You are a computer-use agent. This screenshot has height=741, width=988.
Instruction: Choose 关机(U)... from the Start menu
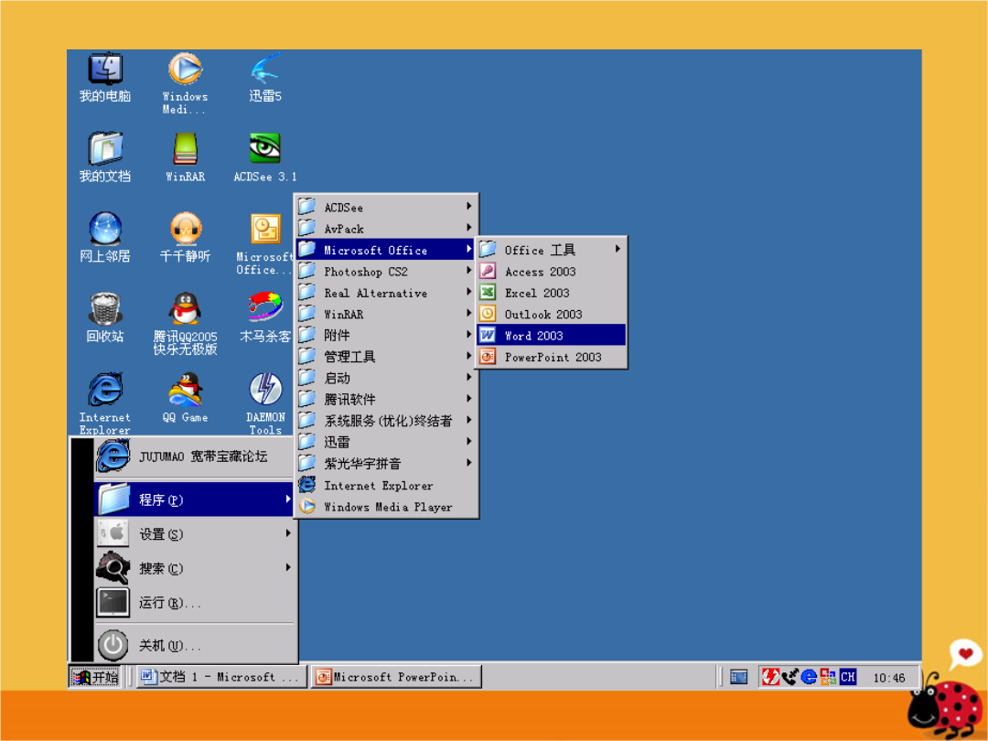click(x=194, y=645)
